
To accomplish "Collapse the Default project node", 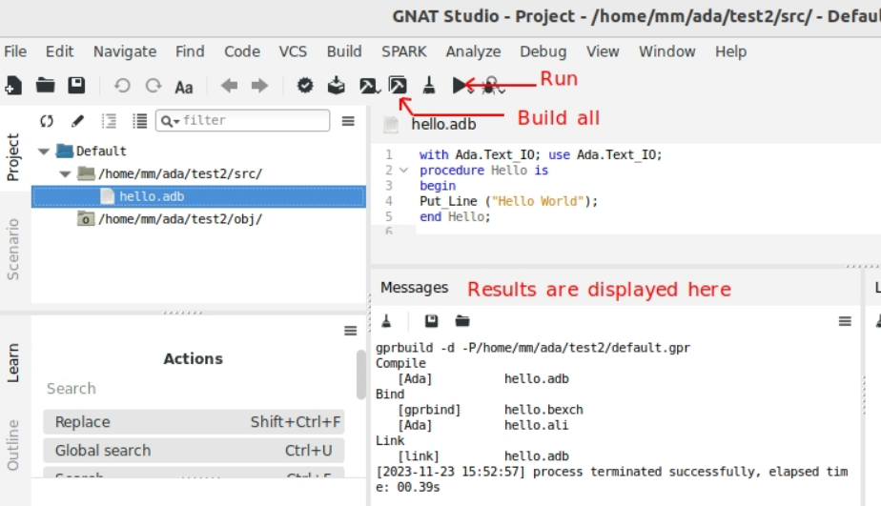I will click(44, 152).
